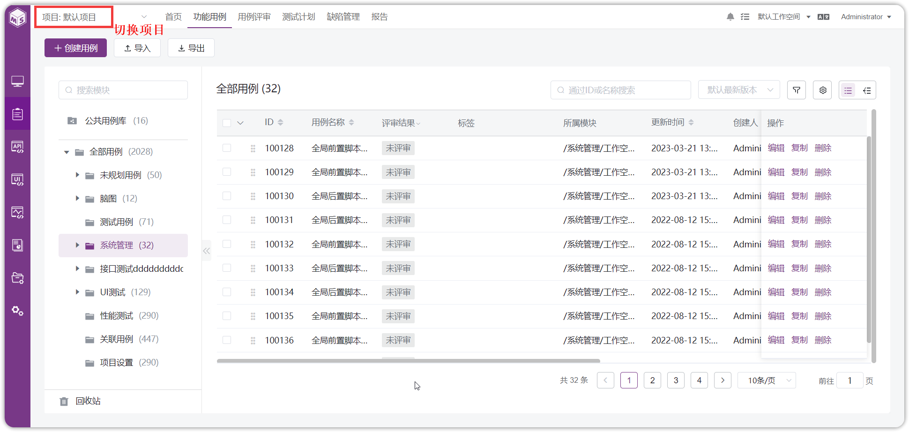Open test tracking clipboard sidebar icon

(17, 114)
